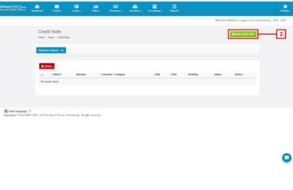Sort by the Pending column header

[193, 74]
